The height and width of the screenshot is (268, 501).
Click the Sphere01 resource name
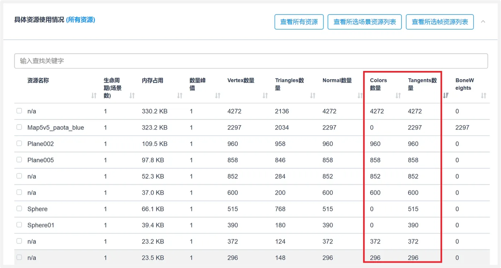coord(41,225)
